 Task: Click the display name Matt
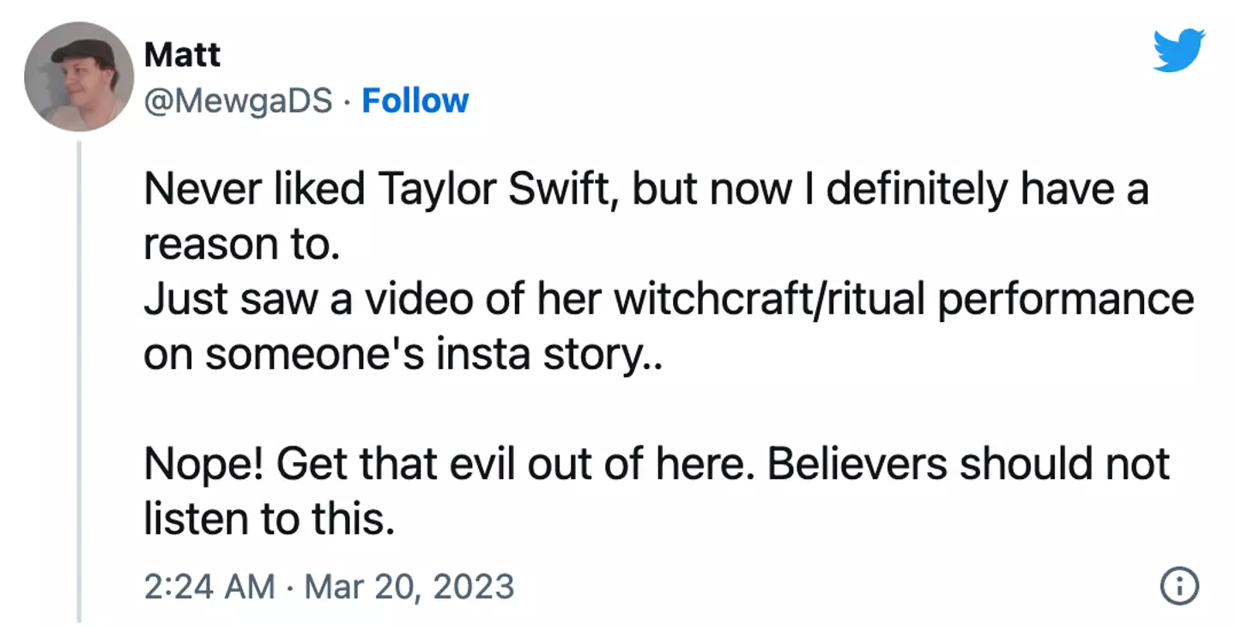pos(182,55)
